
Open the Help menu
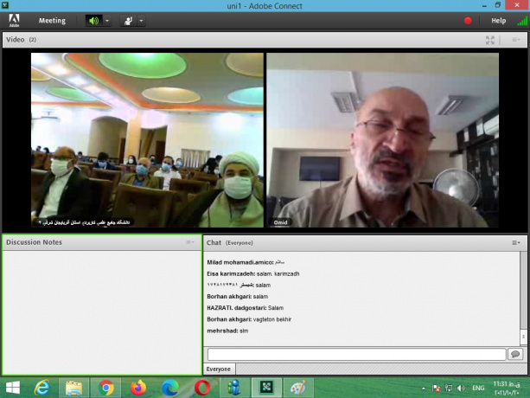(x=499, y=21)
